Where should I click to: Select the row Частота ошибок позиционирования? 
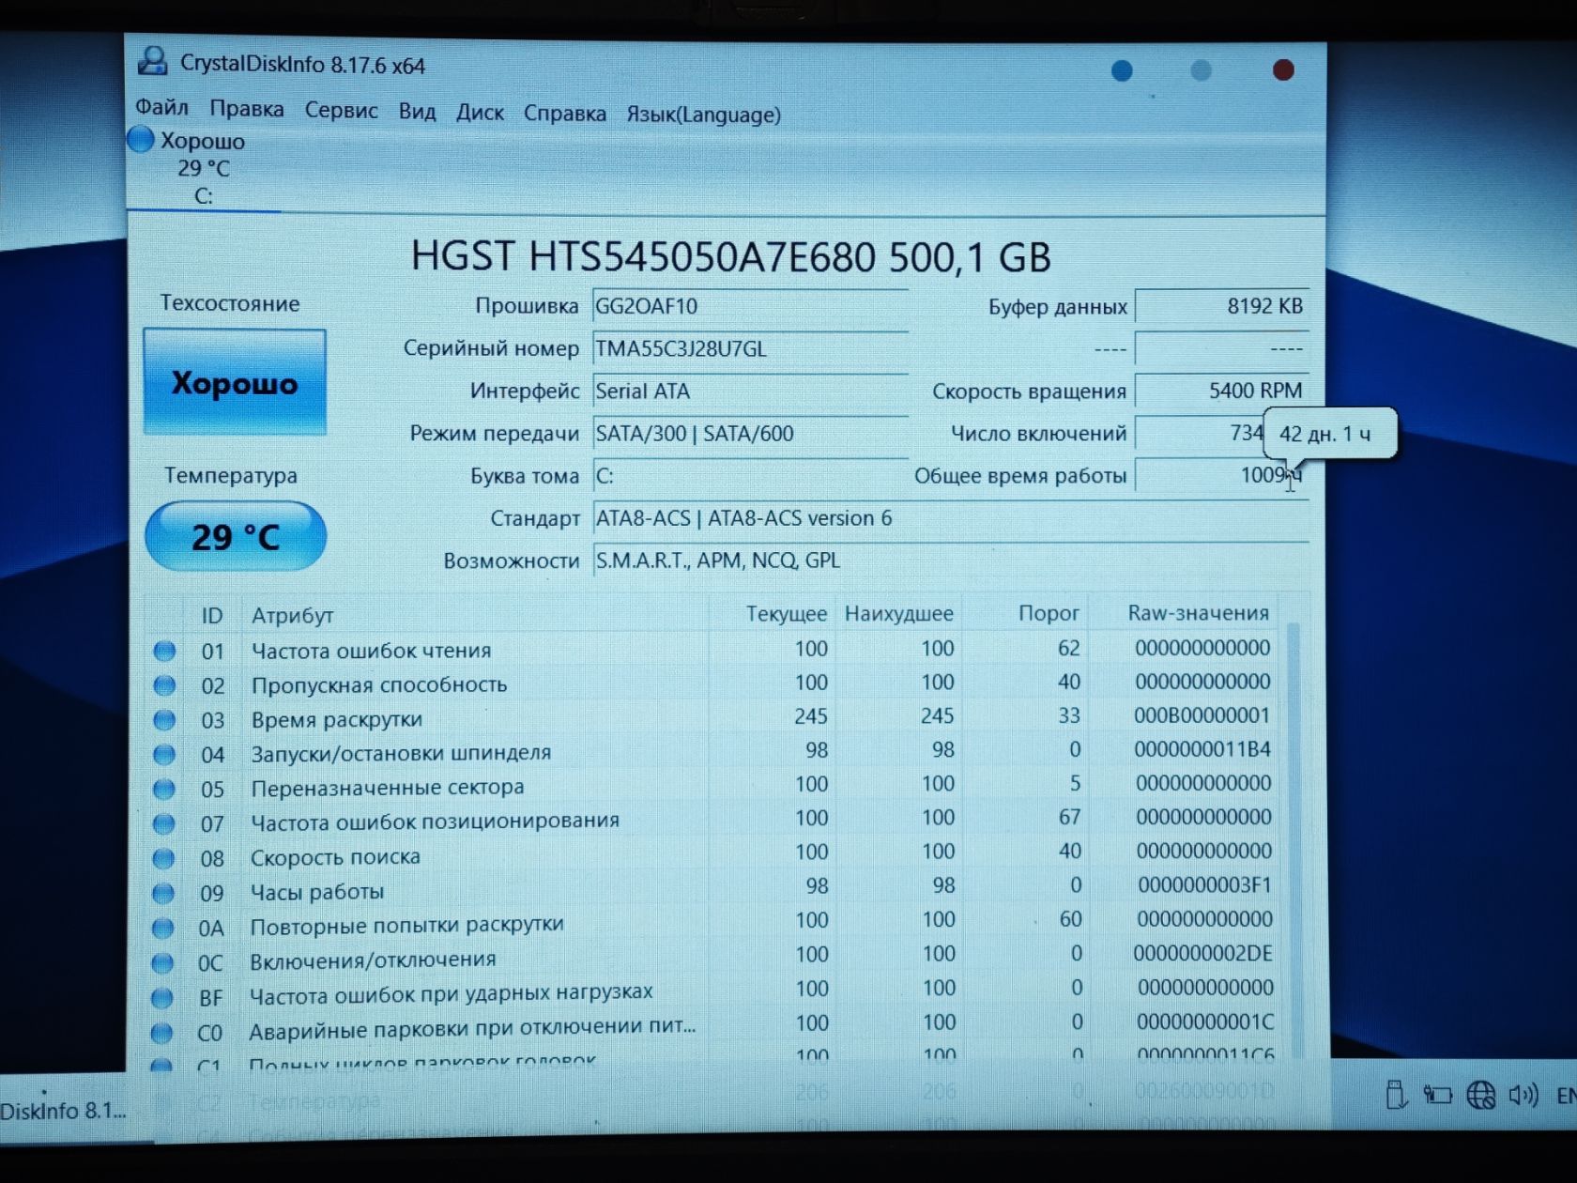(713, 821)
